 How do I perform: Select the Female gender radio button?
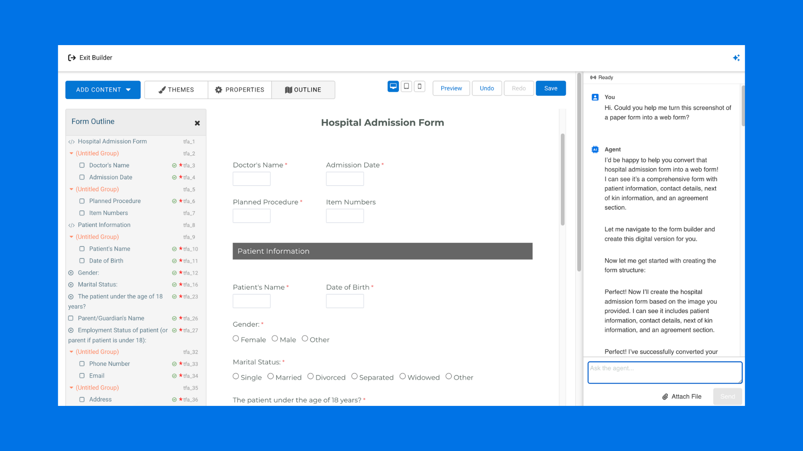(236, 339)
